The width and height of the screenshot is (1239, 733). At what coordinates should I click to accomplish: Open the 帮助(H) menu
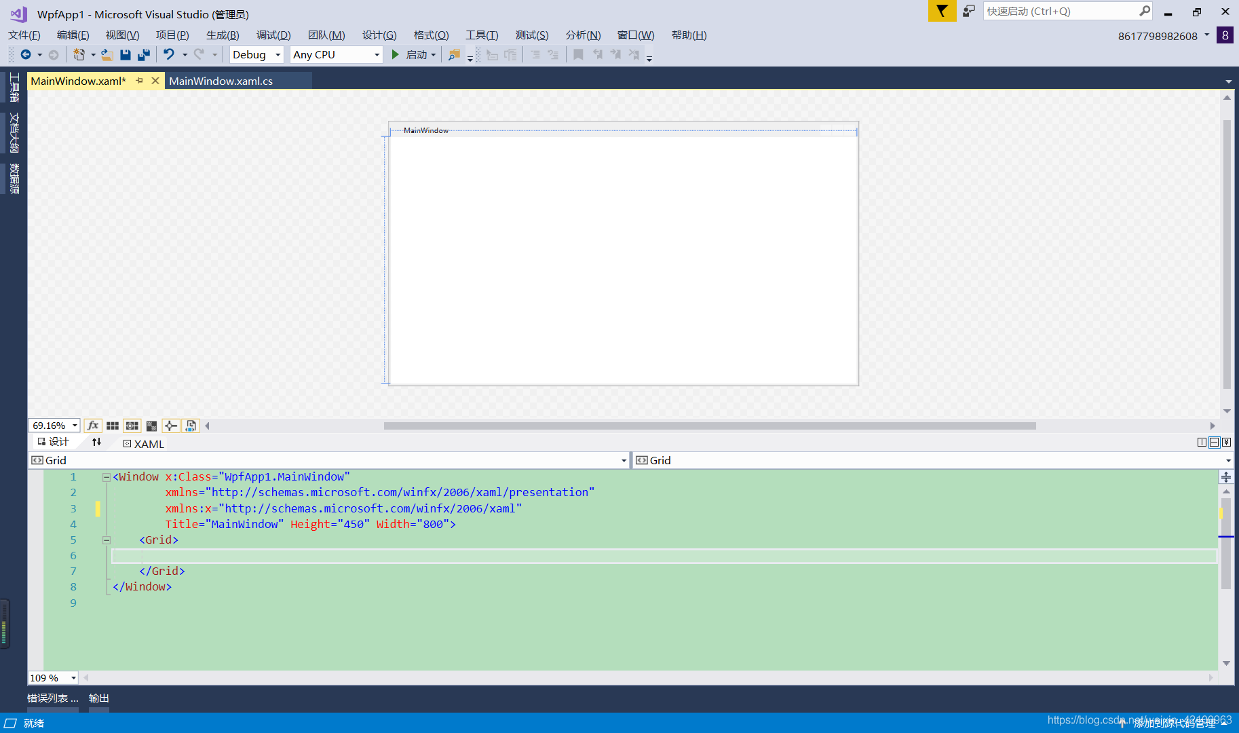click(x=689, y=35)
